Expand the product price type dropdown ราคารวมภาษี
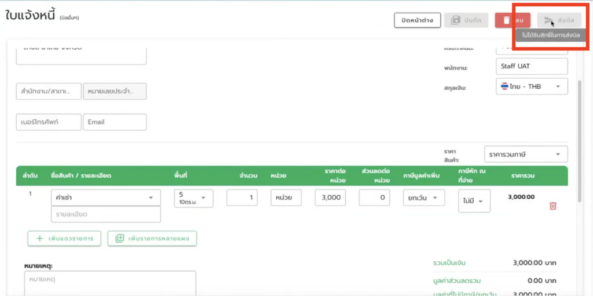 [x=526, y=154]
